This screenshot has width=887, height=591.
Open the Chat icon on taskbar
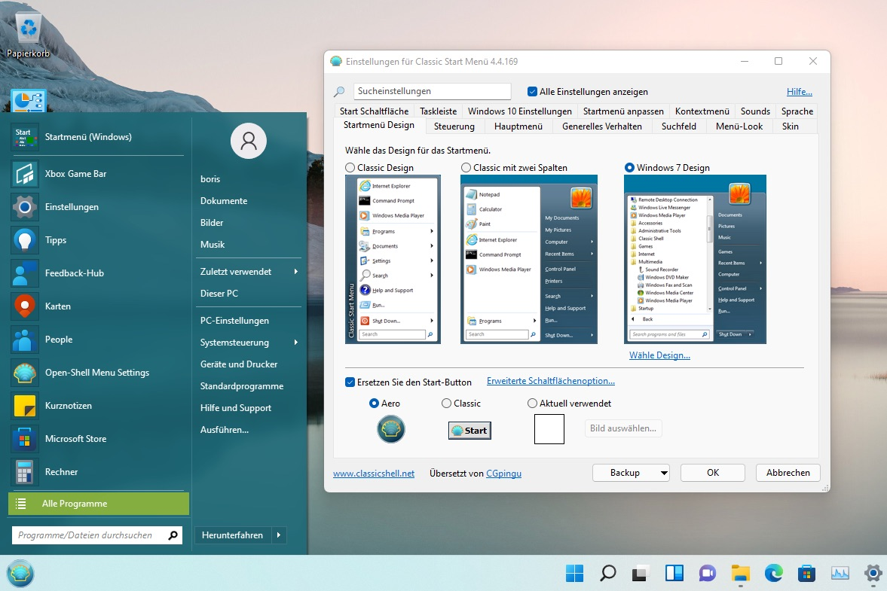(x=707, y=574)
